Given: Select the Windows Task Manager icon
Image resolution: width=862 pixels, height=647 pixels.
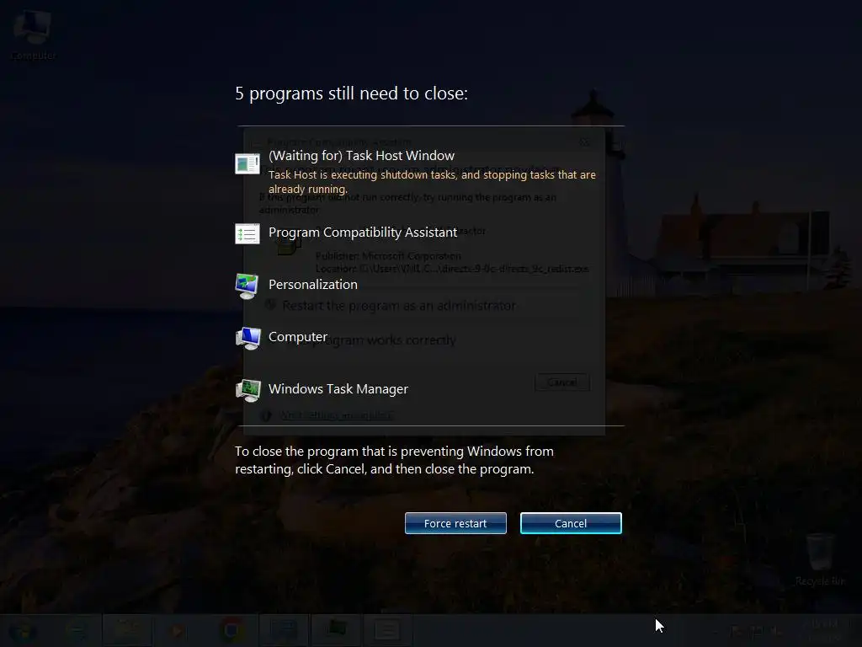Looking at the screenshot, I should pyautogui.click(x=248, y=391).
